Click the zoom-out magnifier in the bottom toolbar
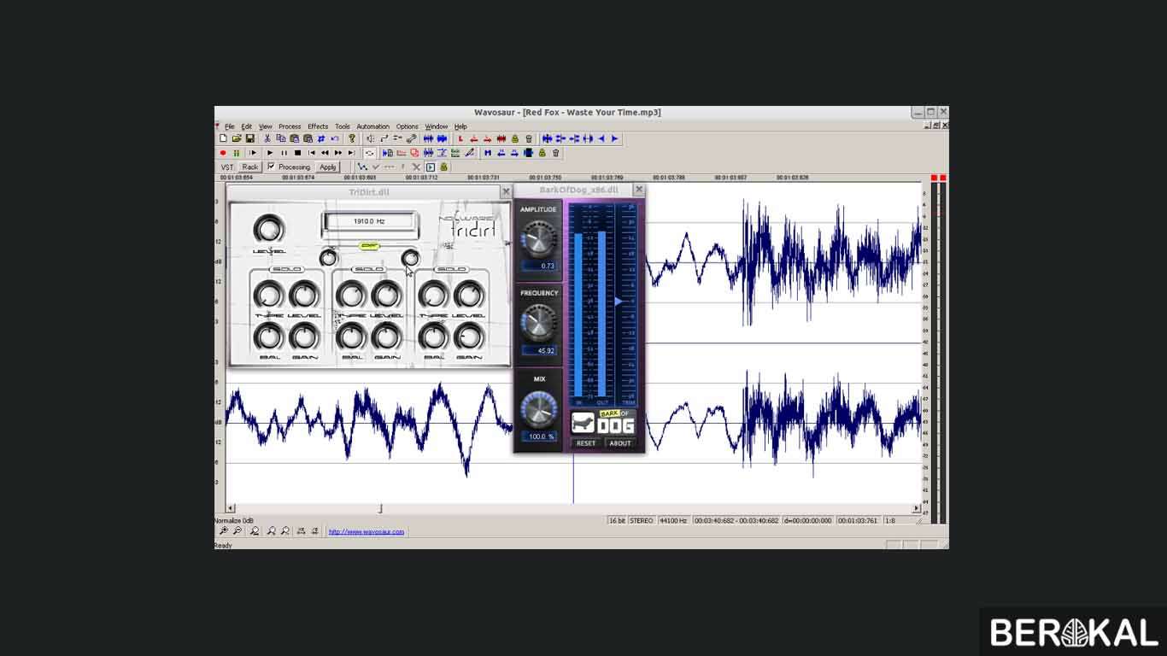1167x656 pixels. [238, 531]
